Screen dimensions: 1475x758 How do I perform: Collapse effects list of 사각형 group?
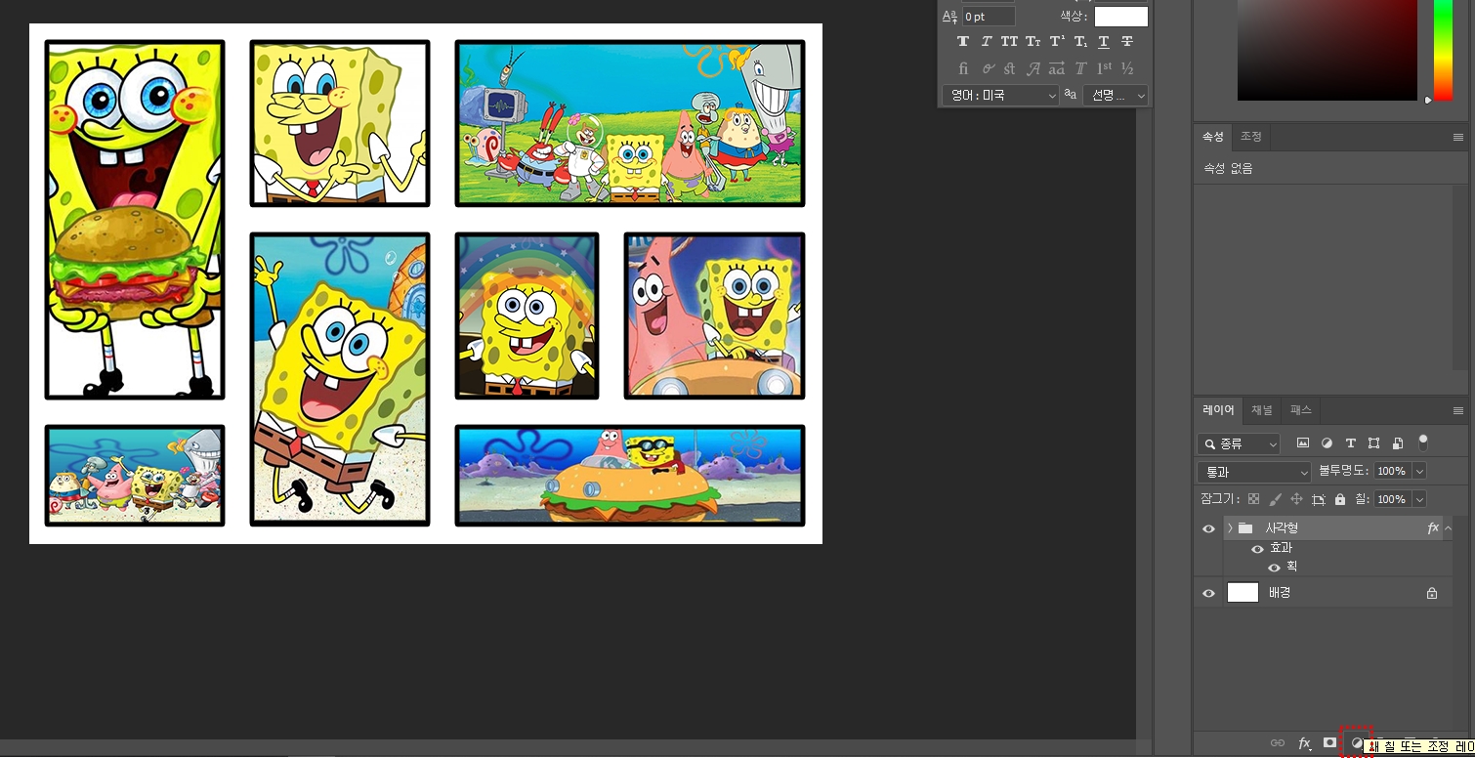tap(1449, 528)
